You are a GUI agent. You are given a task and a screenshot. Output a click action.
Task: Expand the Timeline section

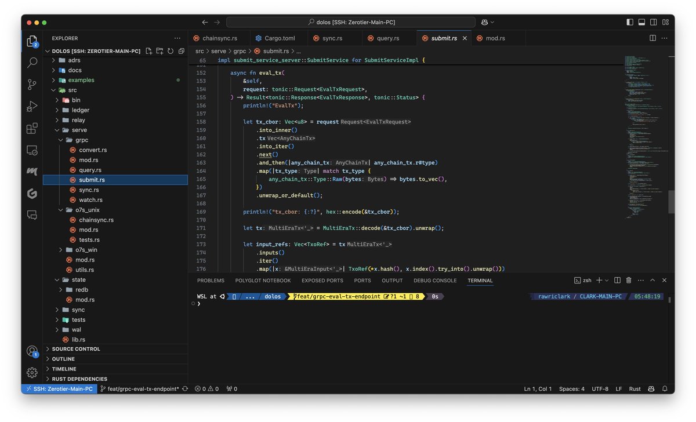coord(115,369)
